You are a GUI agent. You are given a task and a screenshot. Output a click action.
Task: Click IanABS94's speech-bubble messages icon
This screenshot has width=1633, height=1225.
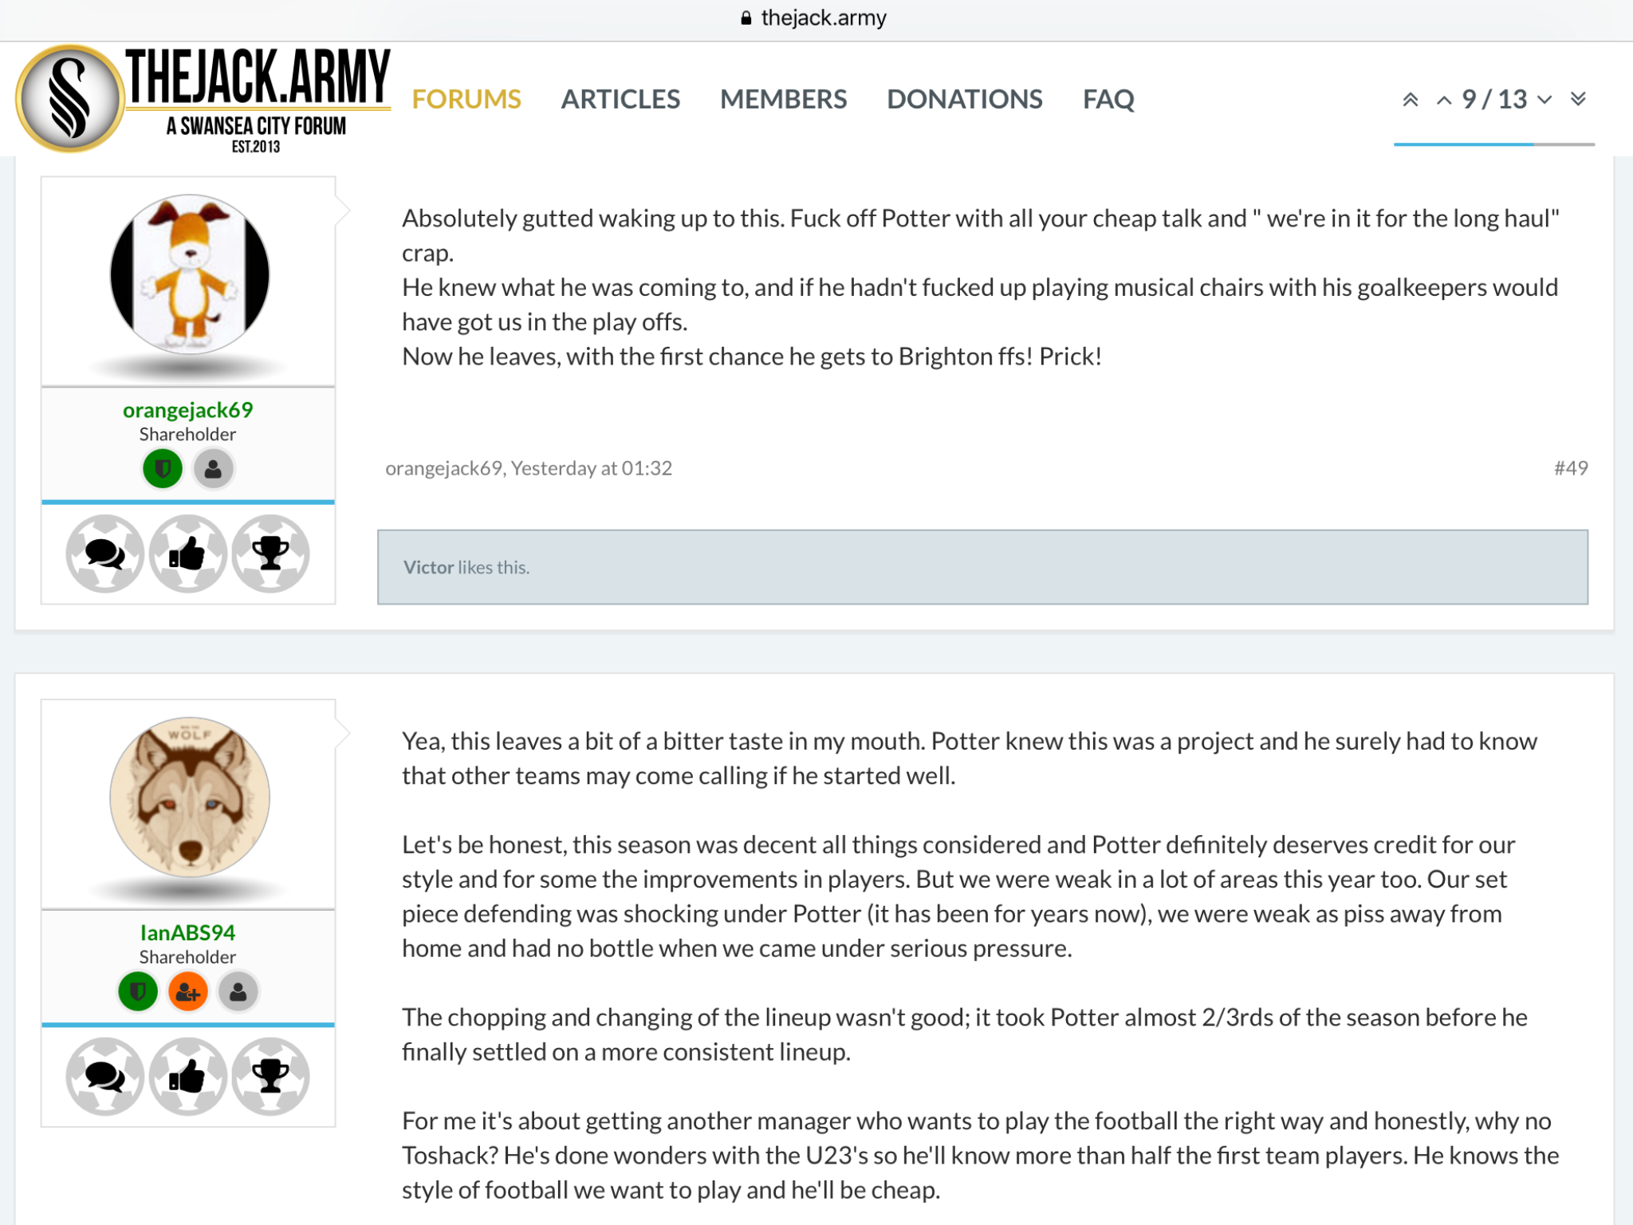pyautogui.click(x=105, y=1077)
